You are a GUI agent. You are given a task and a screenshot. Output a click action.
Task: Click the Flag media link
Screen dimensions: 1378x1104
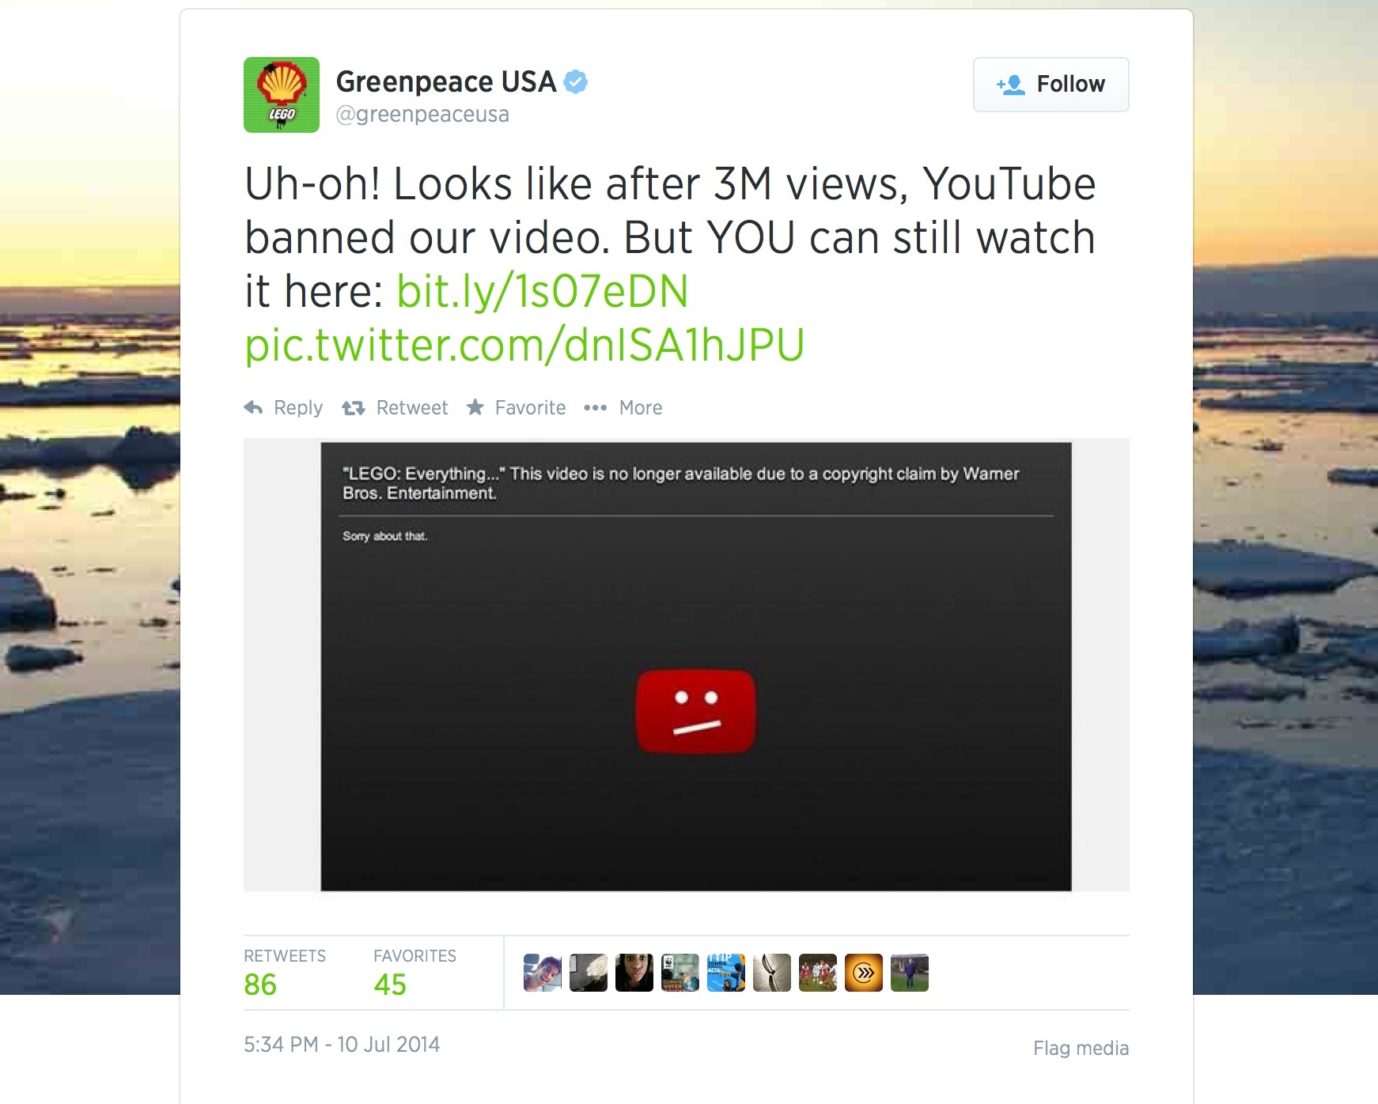point(1081,1048)
